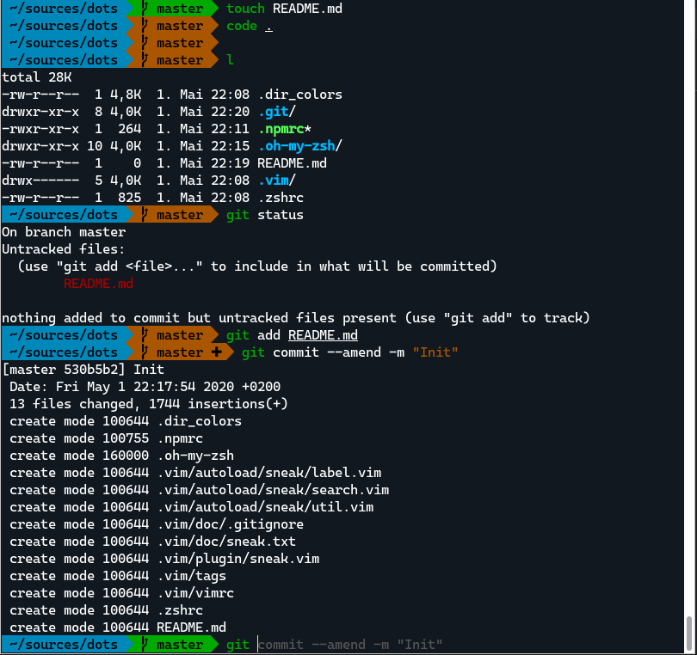Click the master branch label in the prompt
The width and height of the screenshot is (697, 655).
pos(179,9)
